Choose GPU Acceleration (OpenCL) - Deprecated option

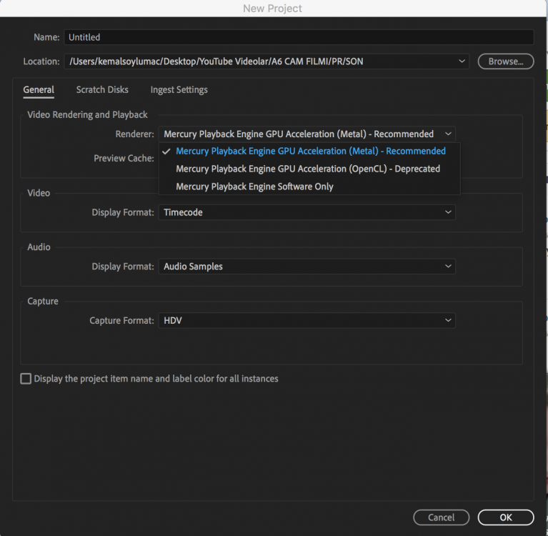[x=309, y=169]
